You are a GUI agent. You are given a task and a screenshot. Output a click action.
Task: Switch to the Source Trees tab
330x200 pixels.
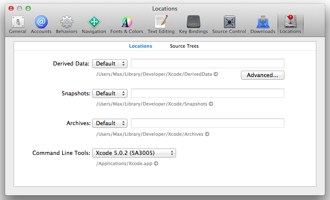pyautogui.click(x=184, y=46)
